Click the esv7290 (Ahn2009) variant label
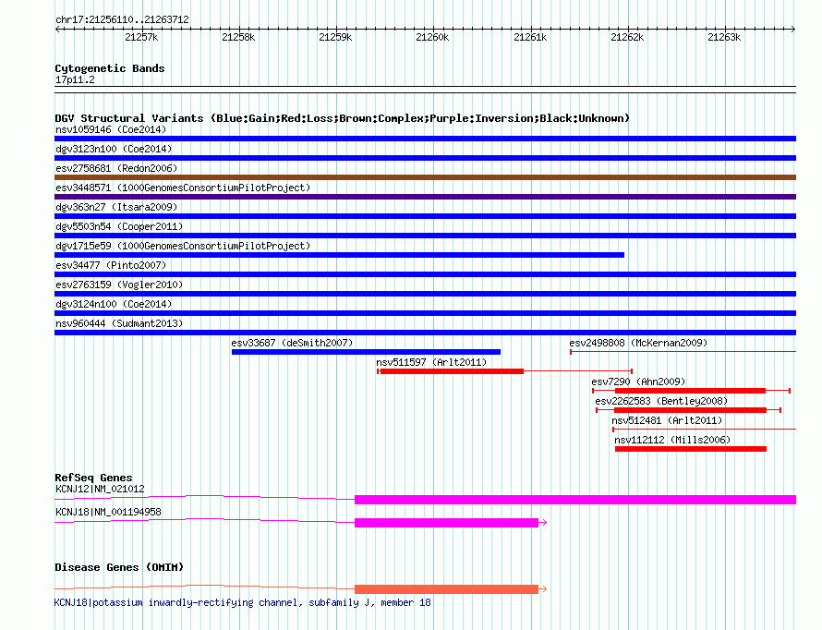 click(x=637, y=382)
